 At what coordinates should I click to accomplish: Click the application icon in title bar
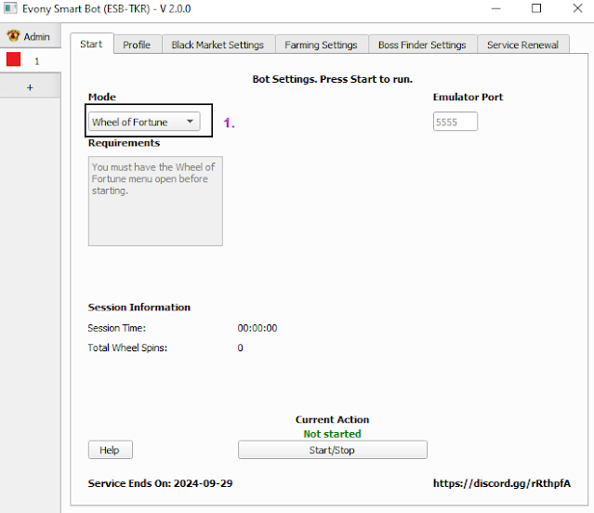(10, 8)
